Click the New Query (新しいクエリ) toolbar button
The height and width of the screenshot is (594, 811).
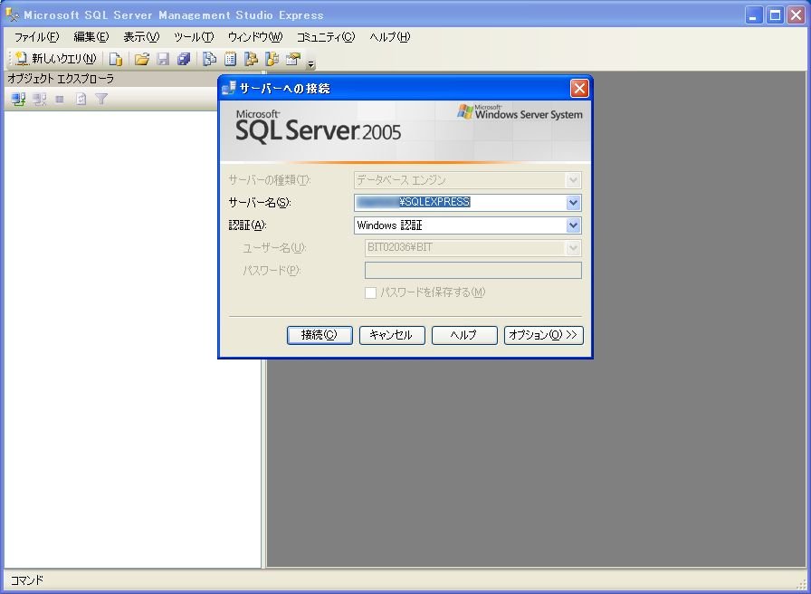[x=55, y=59]
